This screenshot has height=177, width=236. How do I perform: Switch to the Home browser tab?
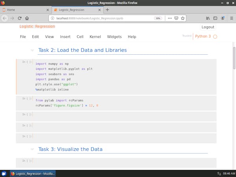pyautogui.click(x=26, y=10)
